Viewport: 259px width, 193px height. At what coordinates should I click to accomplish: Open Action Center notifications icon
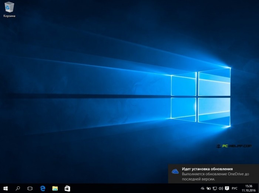tap(227, 188)
